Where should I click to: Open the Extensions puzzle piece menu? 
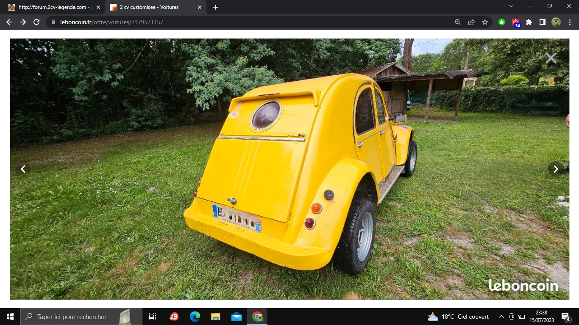tap(529, 22)
